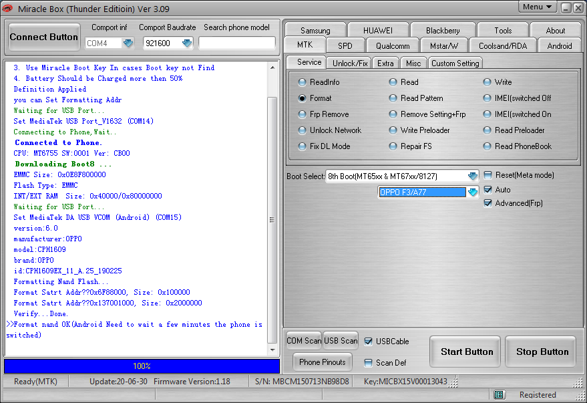
Task: Select the ReadInfo radio option
Action: coord(319,82)
